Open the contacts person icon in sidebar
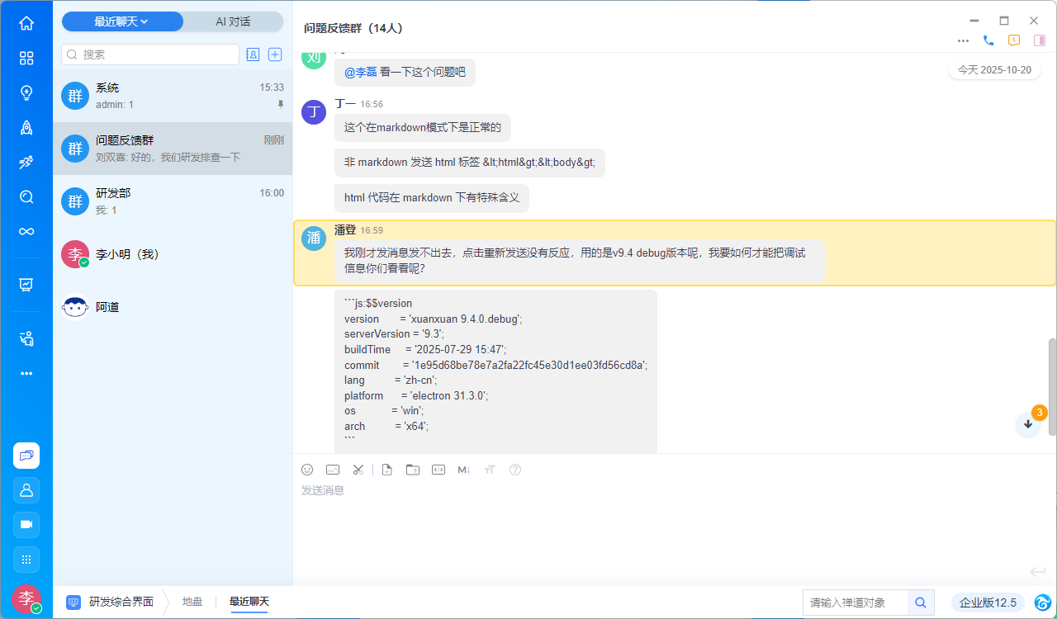The height and width of the screenshot is (619, 1057). (26, 490)
